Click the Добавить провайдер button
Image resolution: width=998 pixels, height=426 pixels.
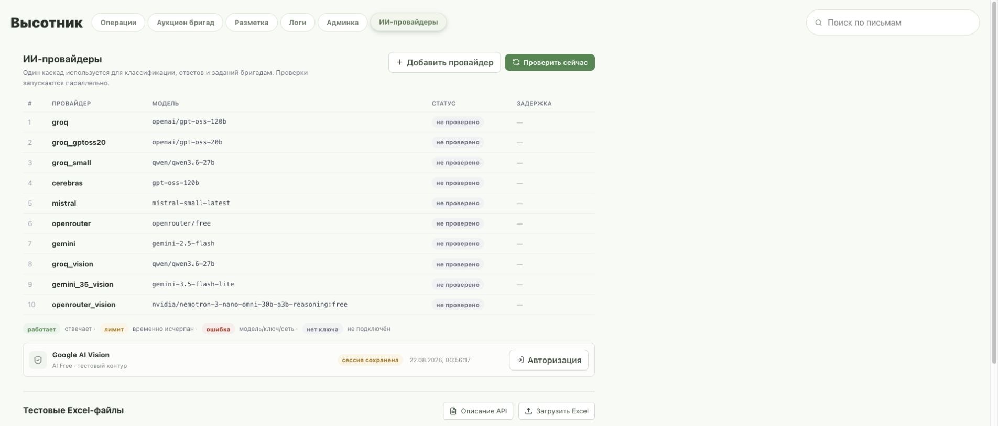click(444, 62)
